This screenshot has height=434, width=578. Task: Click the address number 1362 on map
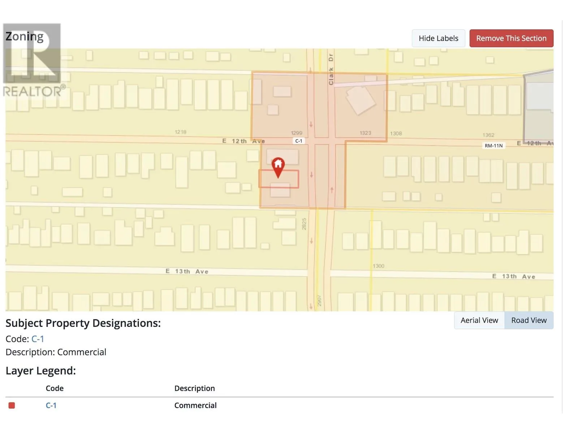[x=488, y=135]
